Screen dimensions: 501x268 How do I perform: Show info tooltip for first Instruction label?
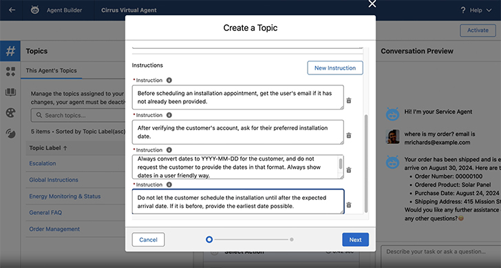(169, 81)
